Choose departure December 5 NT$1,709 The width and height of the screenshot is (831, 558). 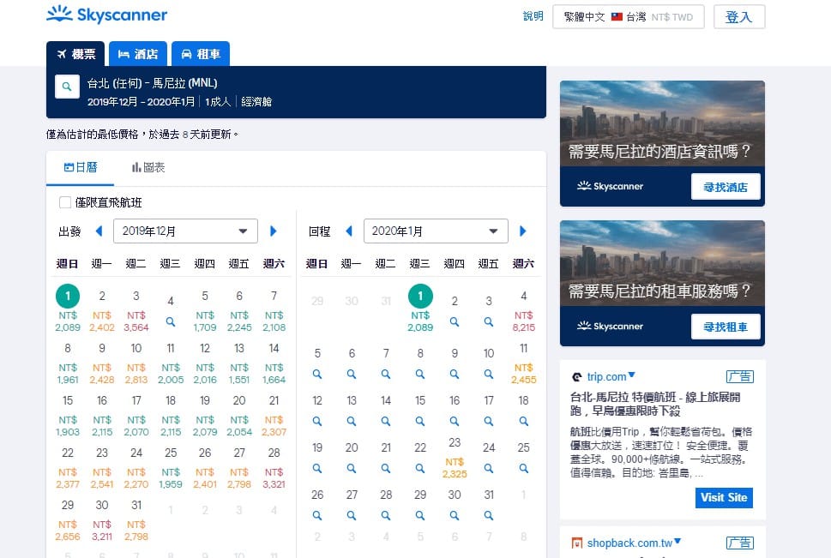205,311
